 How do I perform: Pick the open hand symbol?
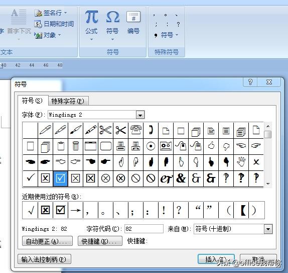pos(241,162)
